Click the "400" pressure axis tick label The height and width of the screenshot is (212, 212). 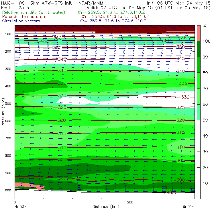tap(8, 86)
